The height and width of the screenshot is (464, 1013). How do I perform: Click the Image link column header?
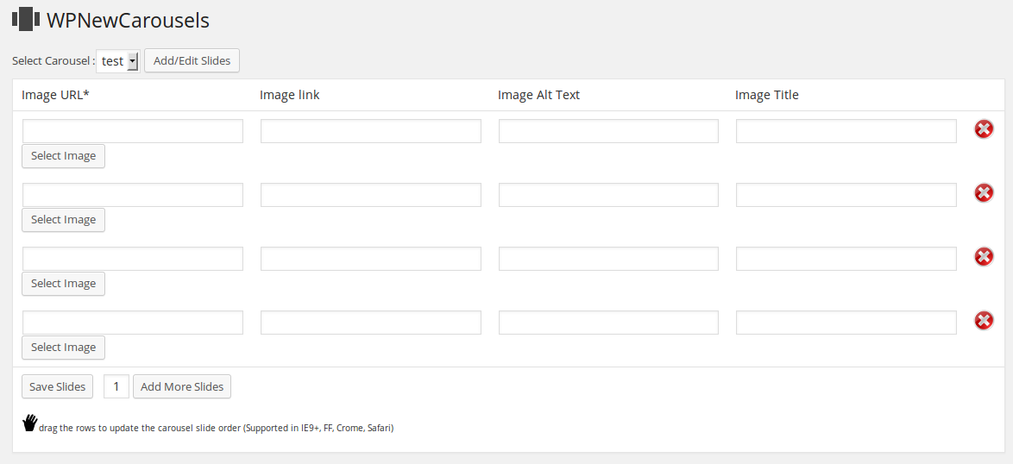point(289,95)
